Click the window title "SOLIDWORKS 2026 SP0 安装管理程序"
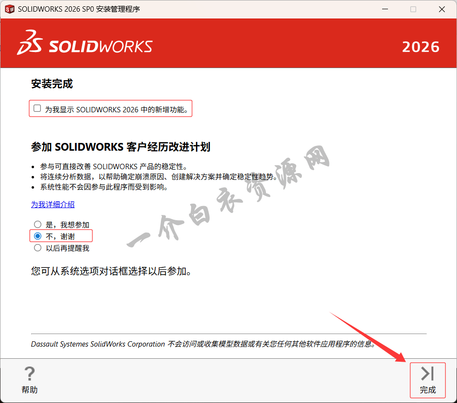The width and height of the screenshot is (457, 403). coord(79,9)
